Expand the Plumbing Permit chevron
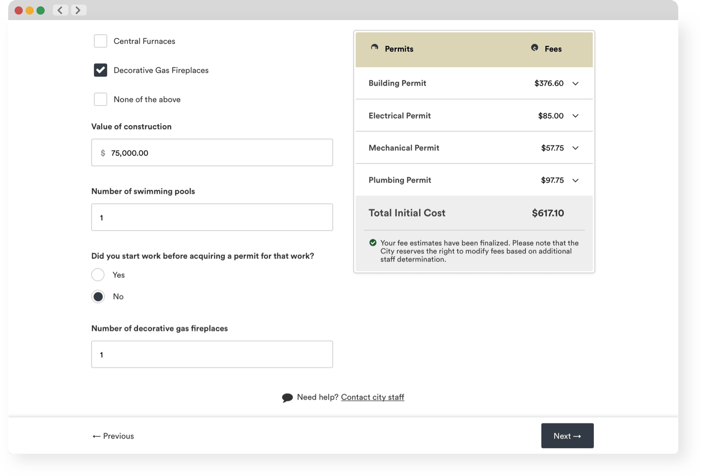Viewport: 701px width, 476px height. click(x=575, y=181)
